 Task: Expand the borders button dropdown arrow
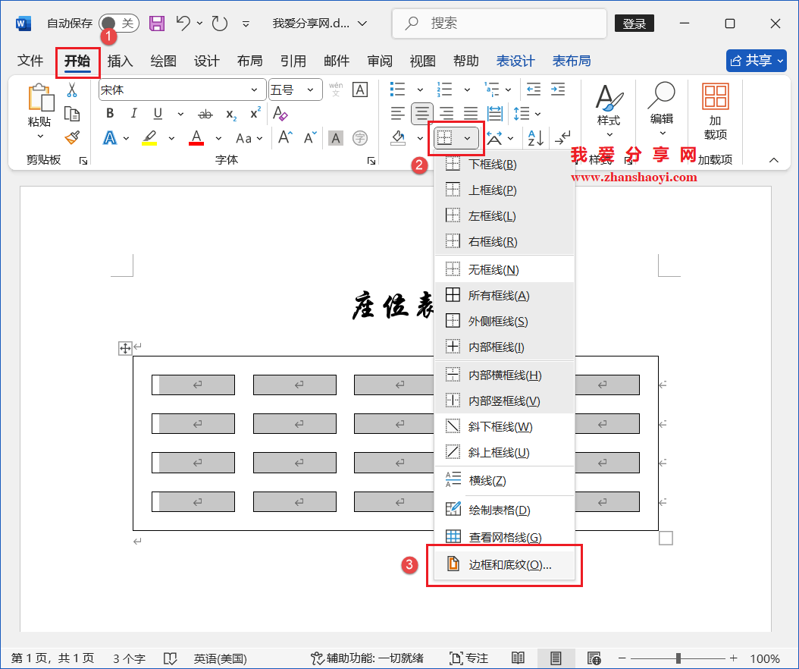tap(467, 138)
